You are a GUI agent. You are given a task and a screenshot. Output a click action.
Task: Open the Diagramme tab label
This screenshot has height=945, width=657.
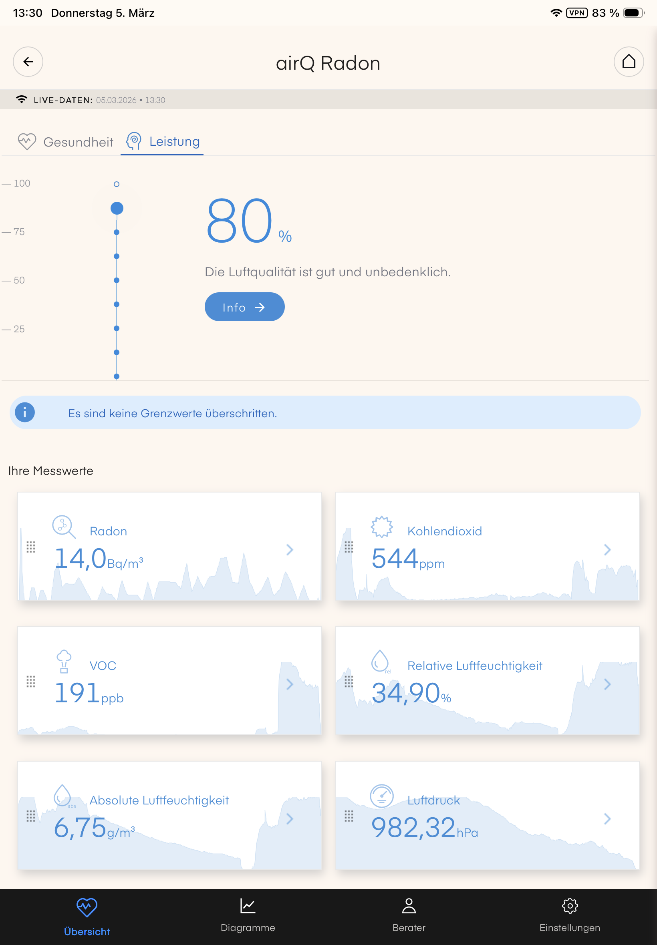point(248,928)
